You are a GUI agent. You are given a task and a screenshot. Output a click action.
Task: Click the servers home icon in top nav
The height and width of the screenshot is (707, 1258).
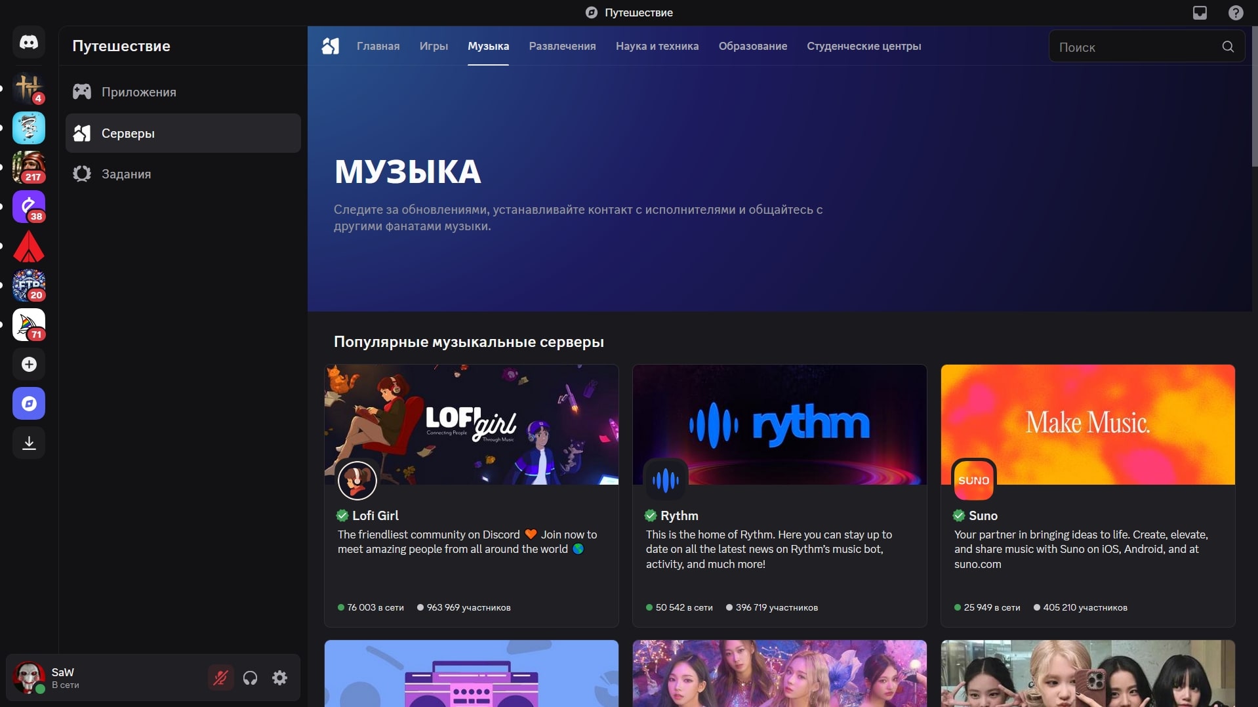click(x=331, y=46)
